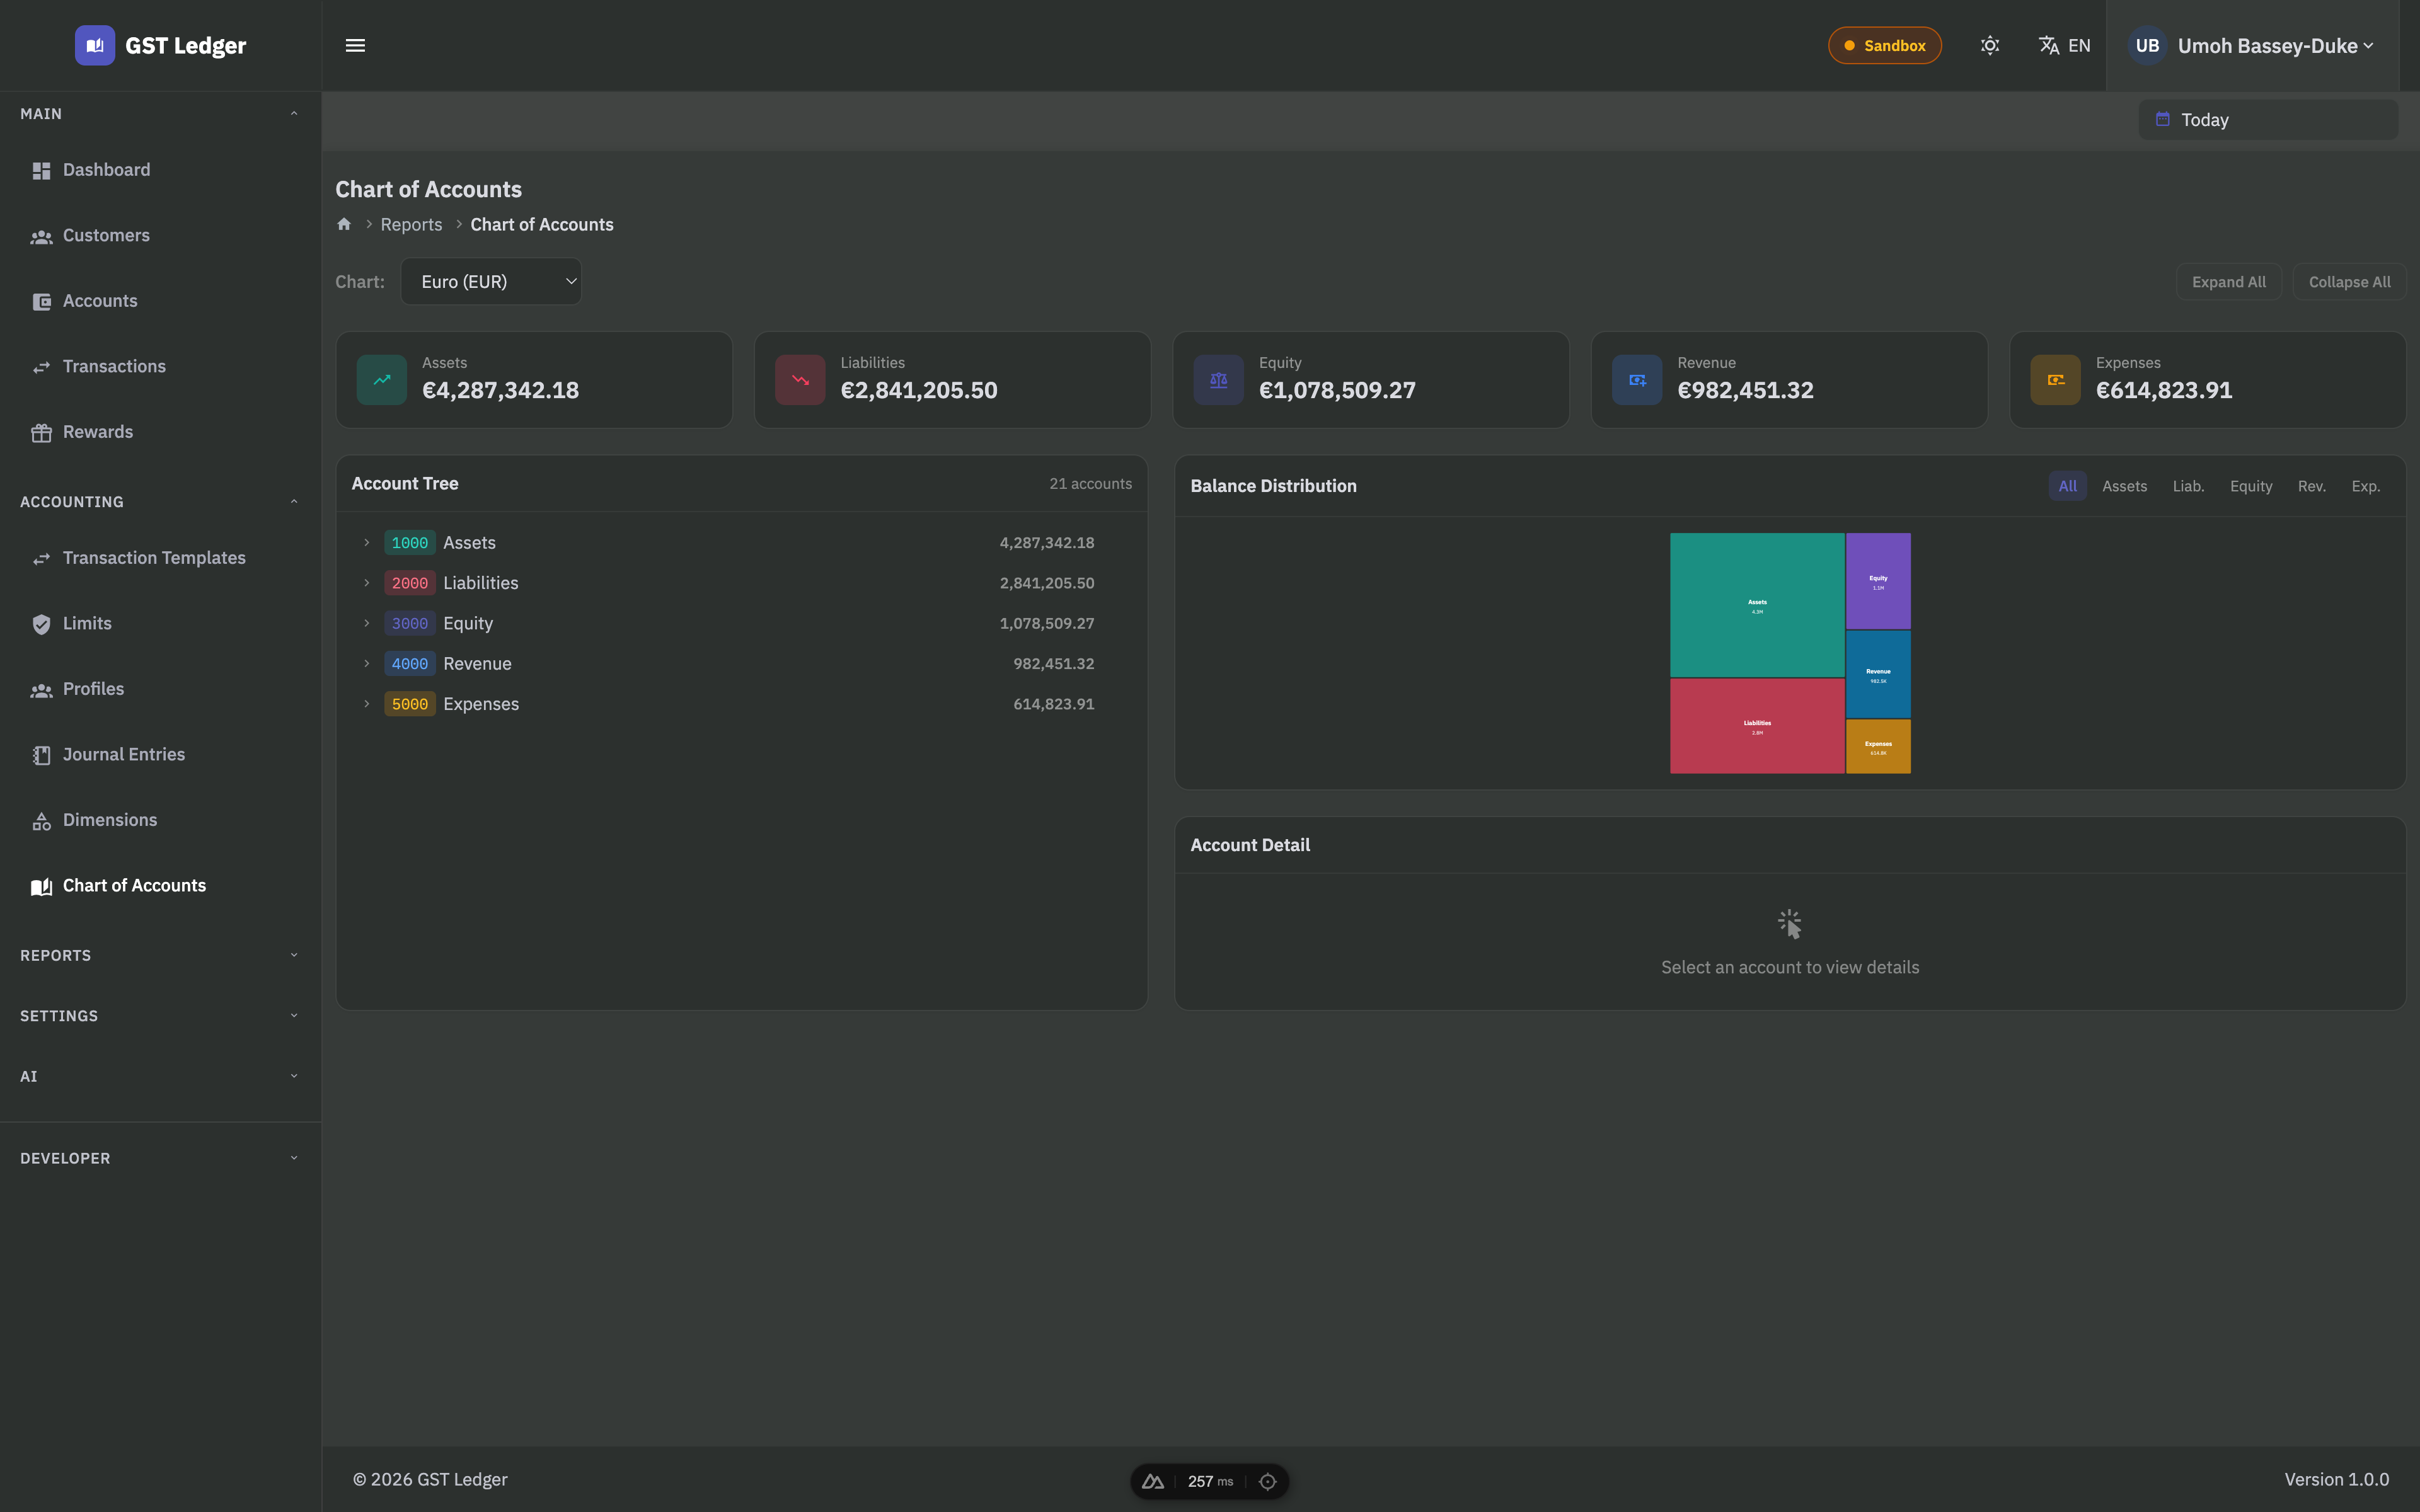Image resolution: width=2420 pixels, height=1512 pixels.
Task: Toggle the Sandbox mode badge
Action: coord(1884,45)
